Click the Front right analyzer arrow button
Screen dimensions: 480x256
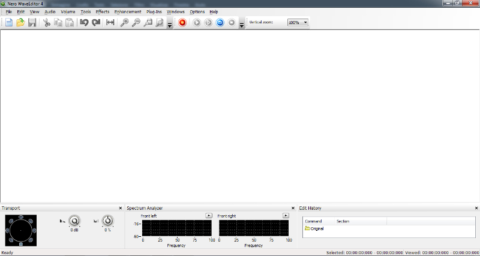286,215
